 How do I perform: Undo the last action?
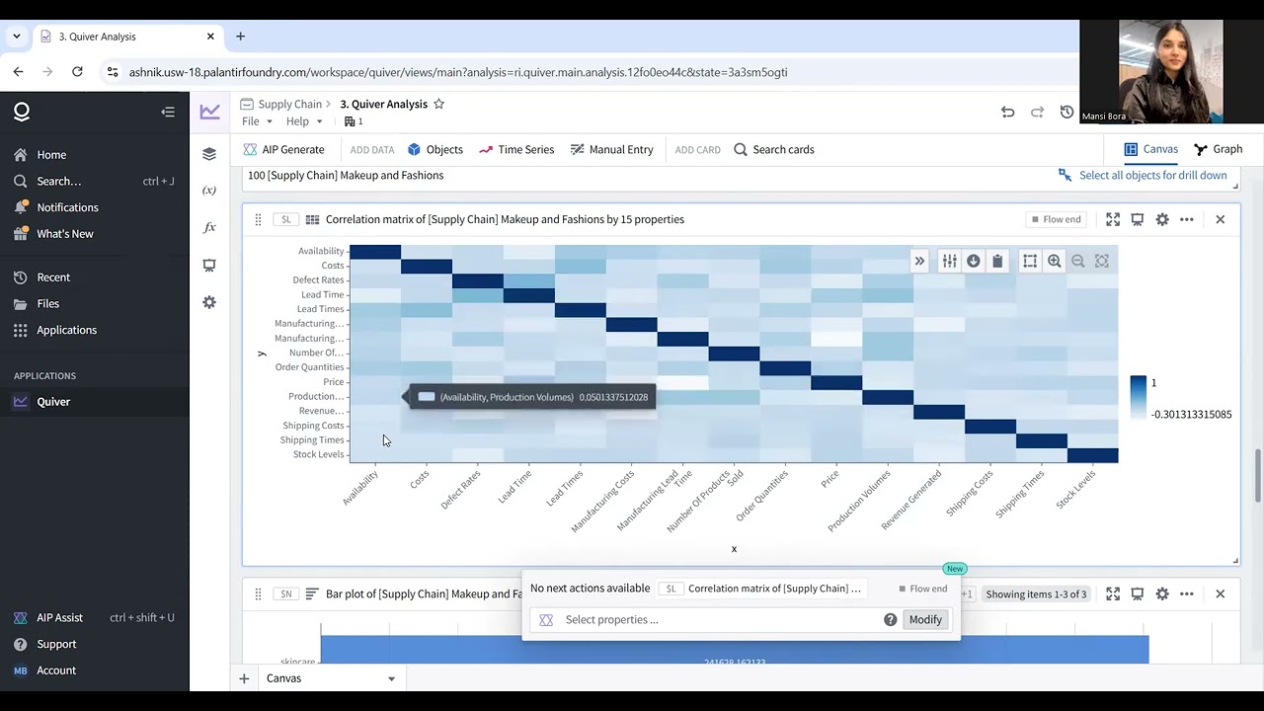[x=1007, y=112]
